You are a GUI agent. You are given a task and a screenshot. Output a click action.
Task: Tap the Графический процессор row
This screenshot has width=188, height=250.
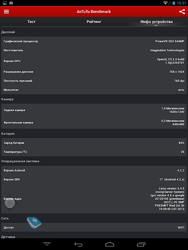[x=94, y=41]
